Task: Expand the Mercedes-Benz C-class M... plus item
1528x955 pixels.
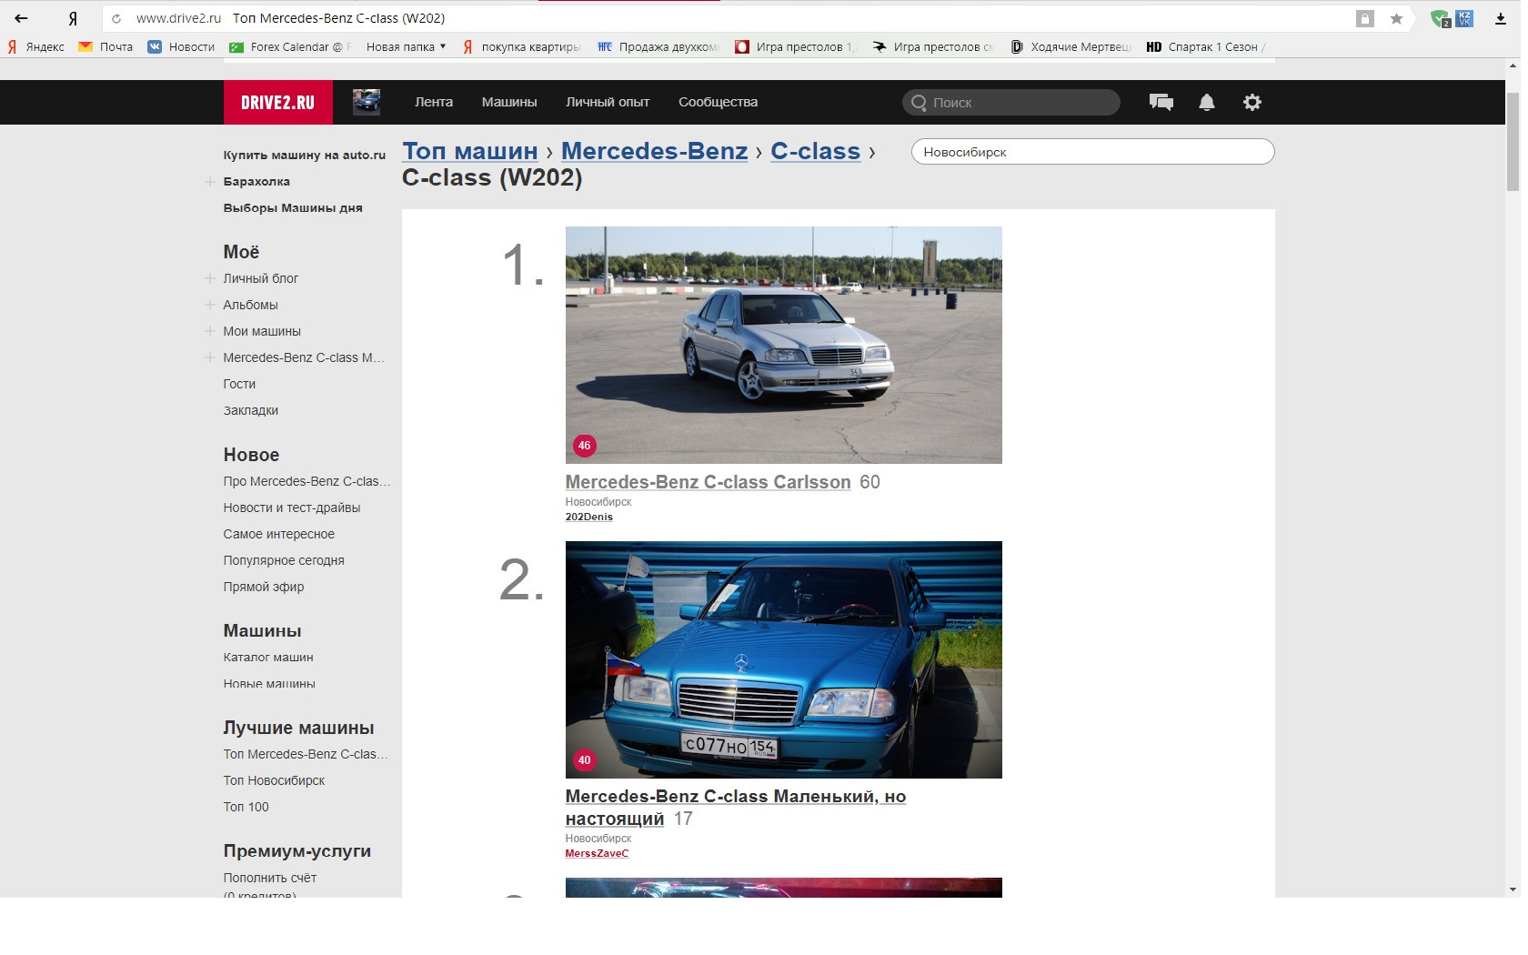Action: pos(210,357)
